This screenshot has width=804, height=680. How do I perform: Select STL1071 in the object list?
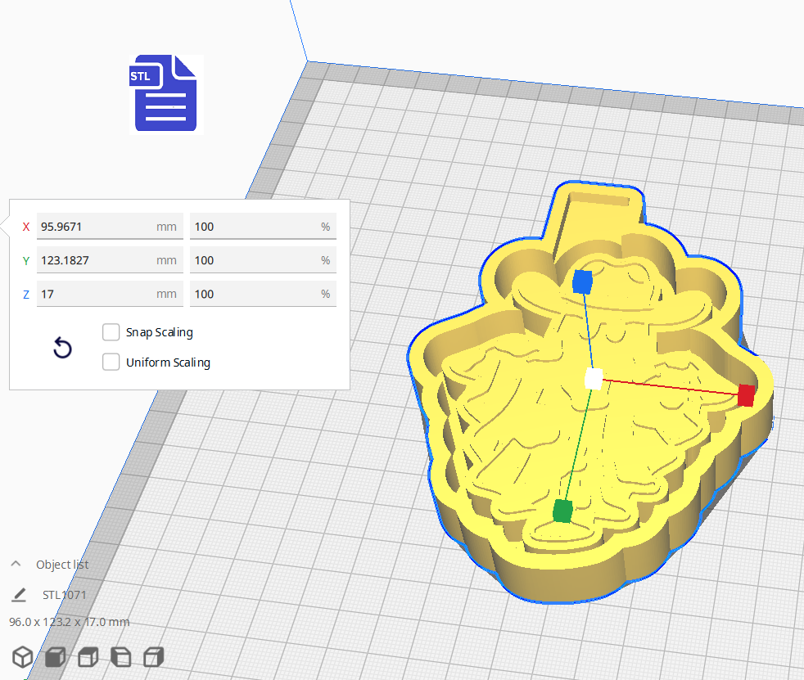pyautogui.click(x=63, y=595)
